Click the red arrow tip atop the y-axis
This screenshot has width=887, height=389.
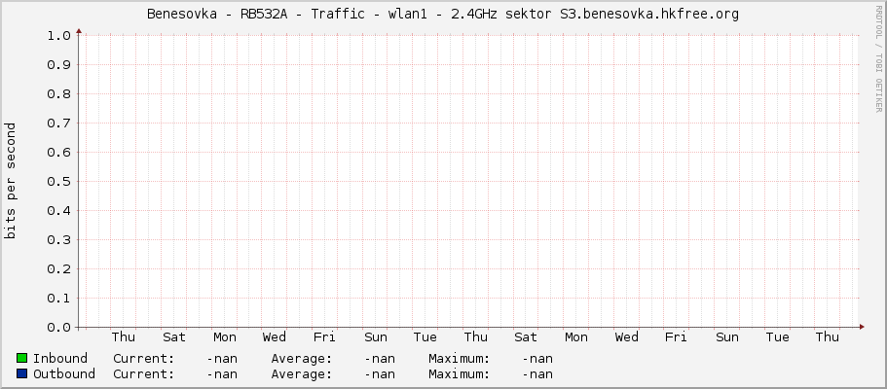(x=79, y=31)
